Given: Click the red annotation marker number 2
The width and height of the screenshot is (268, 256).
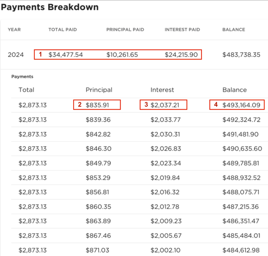Looking at the screenshot, I should coord(80,105).
